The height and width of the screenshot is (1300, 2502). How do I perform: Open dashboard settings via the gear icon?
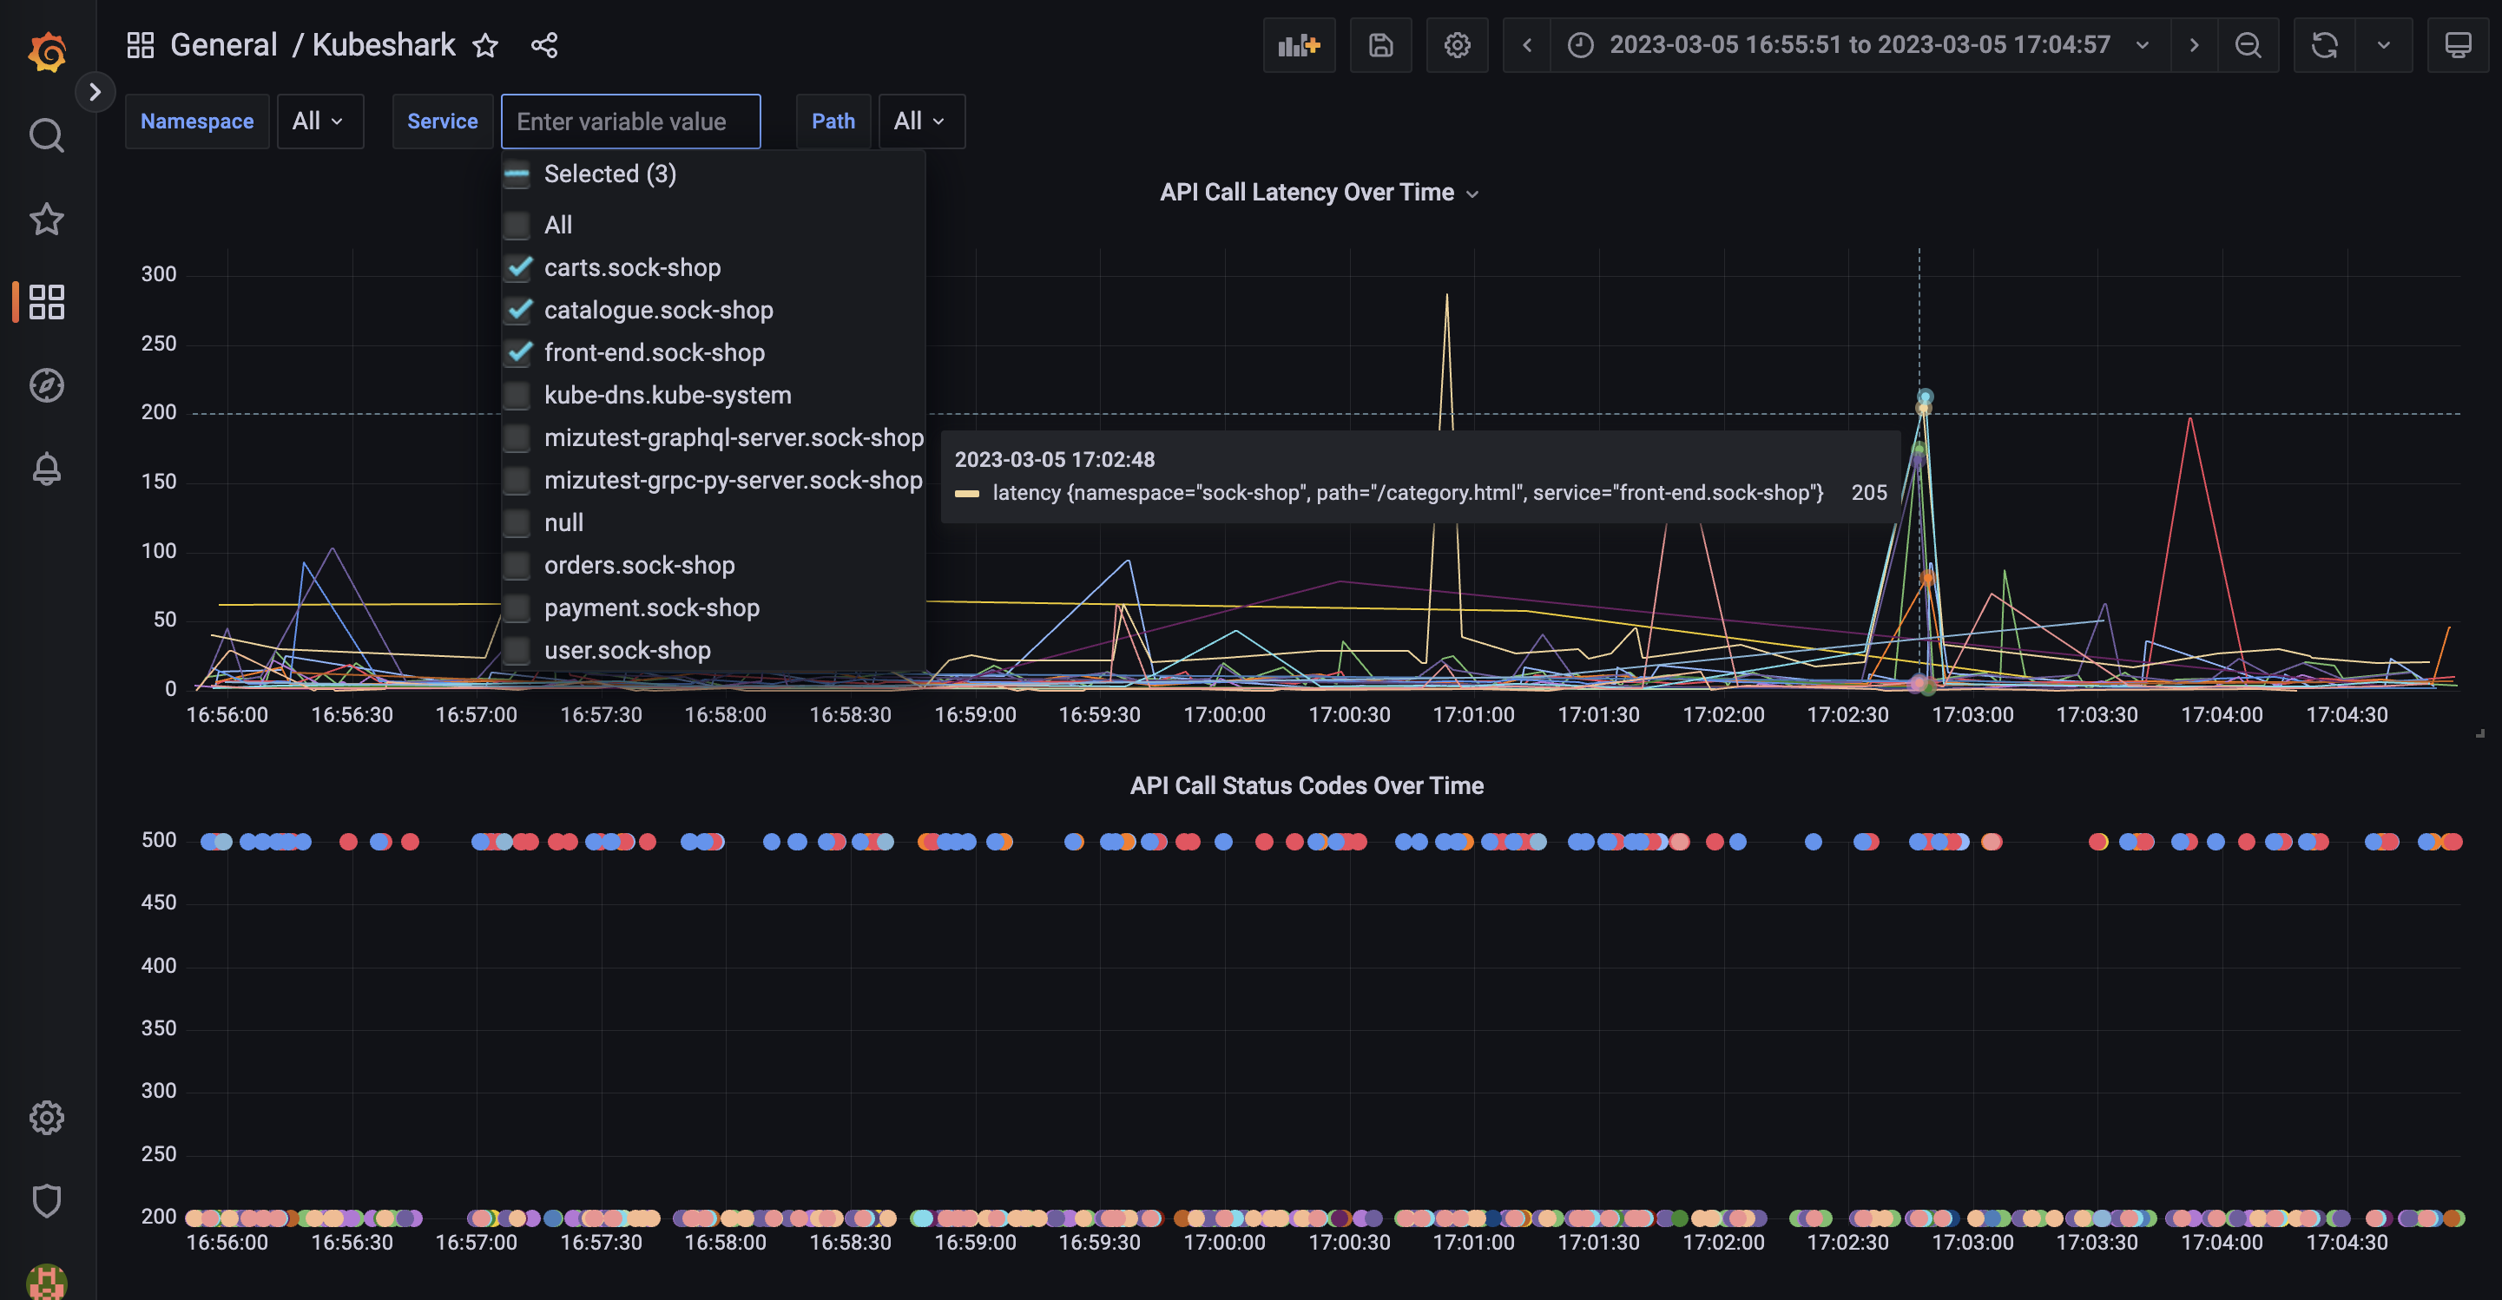coord(1457,44)
